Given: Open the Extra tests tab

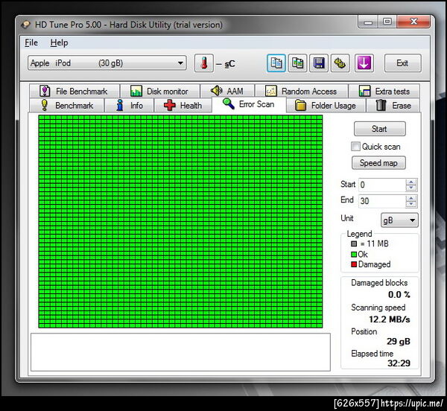Looking at the screenshot, I should pyautogui.click(x=384, y=91).
